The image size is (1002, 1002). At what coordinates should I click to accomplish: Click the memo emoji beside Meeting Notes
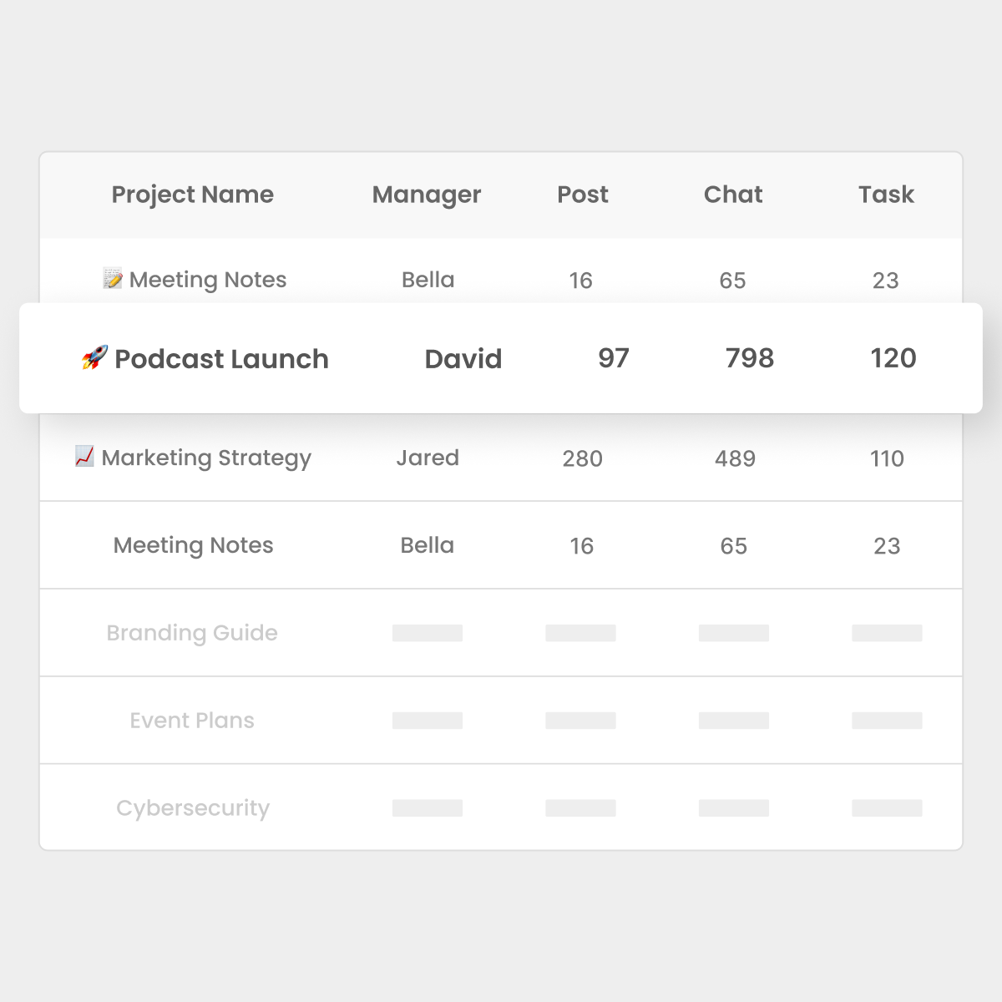113,279
